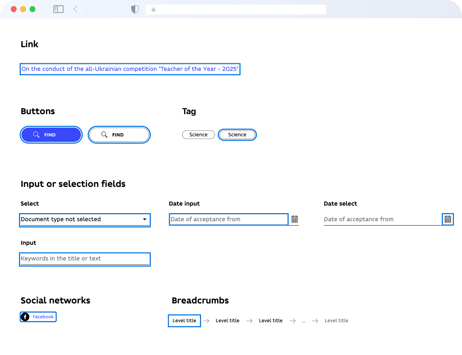
Task: Open calendar icon beside Date input field
Action: (295, 219)
